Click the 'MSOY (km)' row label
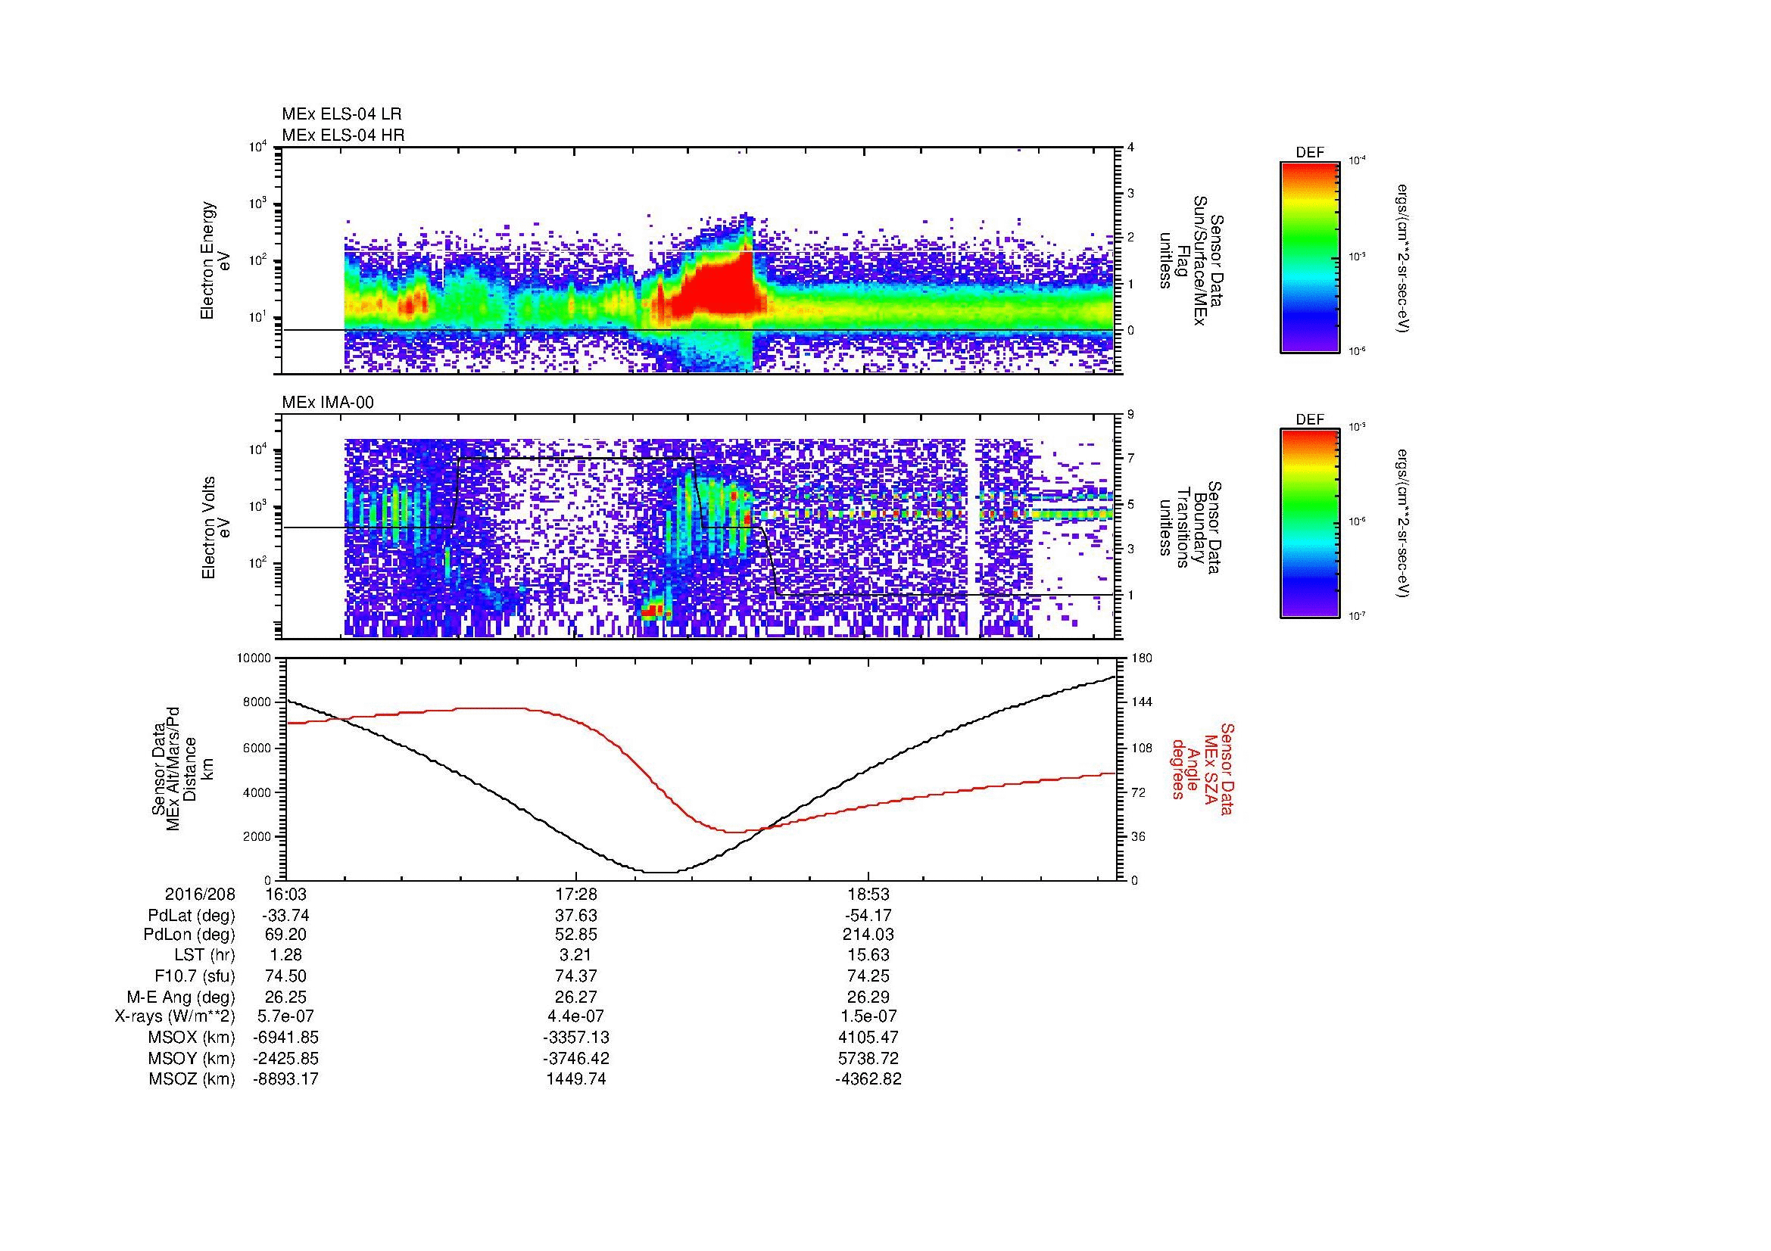Viewport: 1771px width, 1251px height. point(192,1058)
